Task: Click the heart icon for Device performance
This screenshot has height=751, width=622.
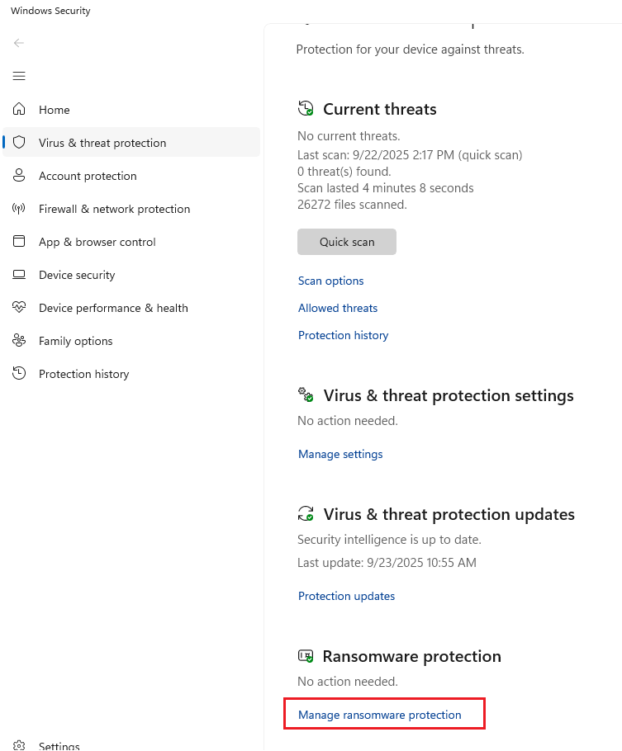Action: pyautogui.click(x=19, y=307)
